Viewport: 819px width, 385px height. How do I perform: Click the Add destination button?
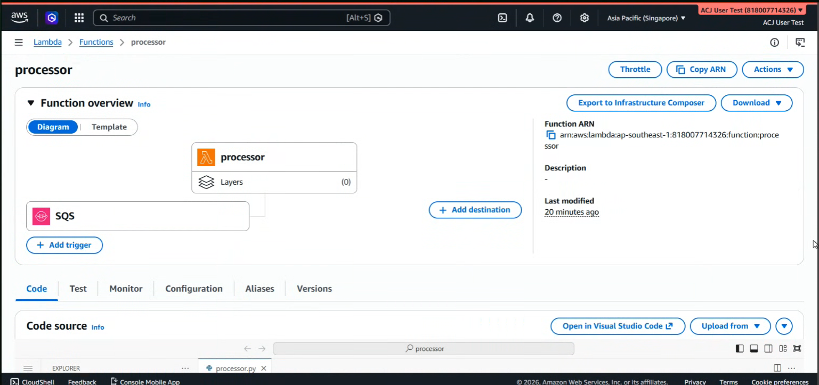(475, 210)
